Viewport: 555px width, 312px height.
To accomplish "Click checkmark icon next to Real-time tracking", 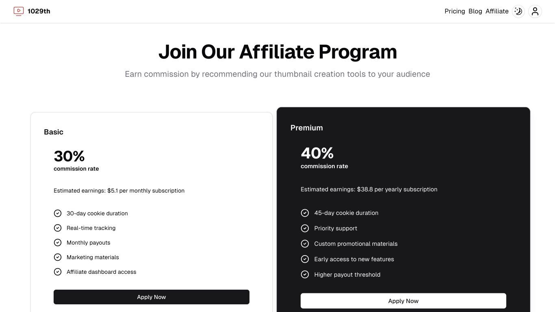I will pyautogui.click(x=58, y=228).
